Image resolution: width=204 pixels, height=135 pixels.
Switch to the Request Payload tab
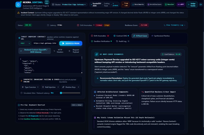pos(74,51)
